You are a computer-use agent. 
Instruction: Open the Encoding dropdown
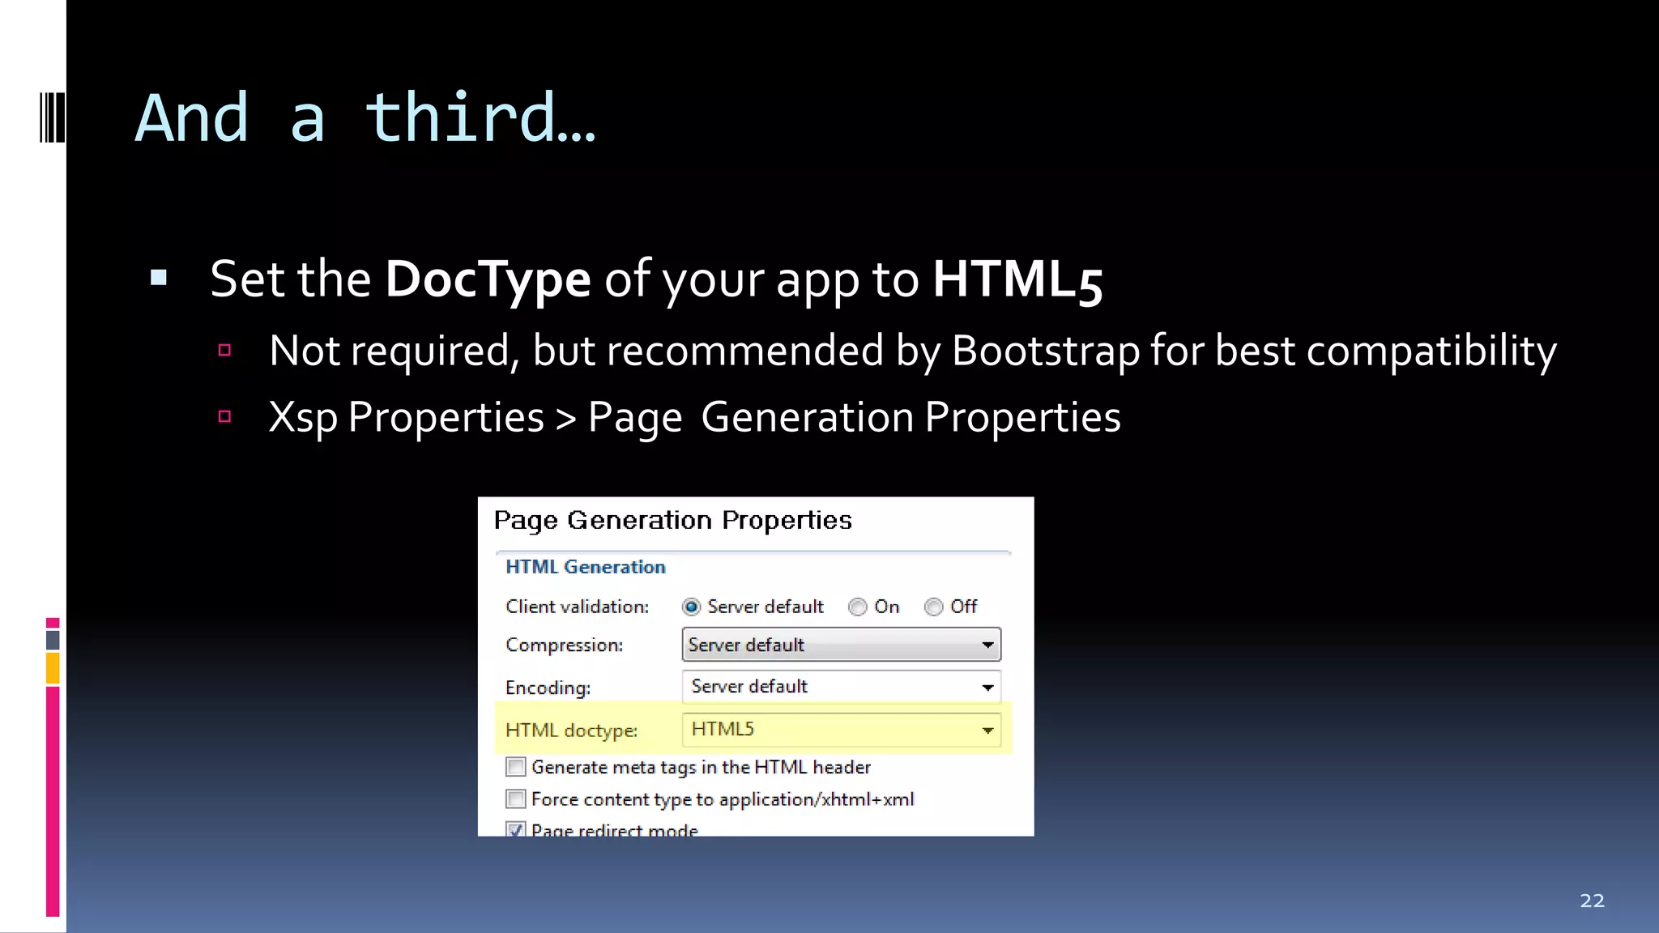coord(842,687)
